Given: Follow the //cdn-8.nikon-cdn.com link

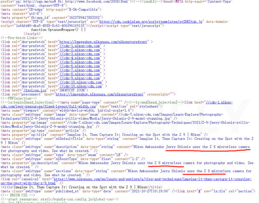Looking at the screenshot, I should coord(80,74).
